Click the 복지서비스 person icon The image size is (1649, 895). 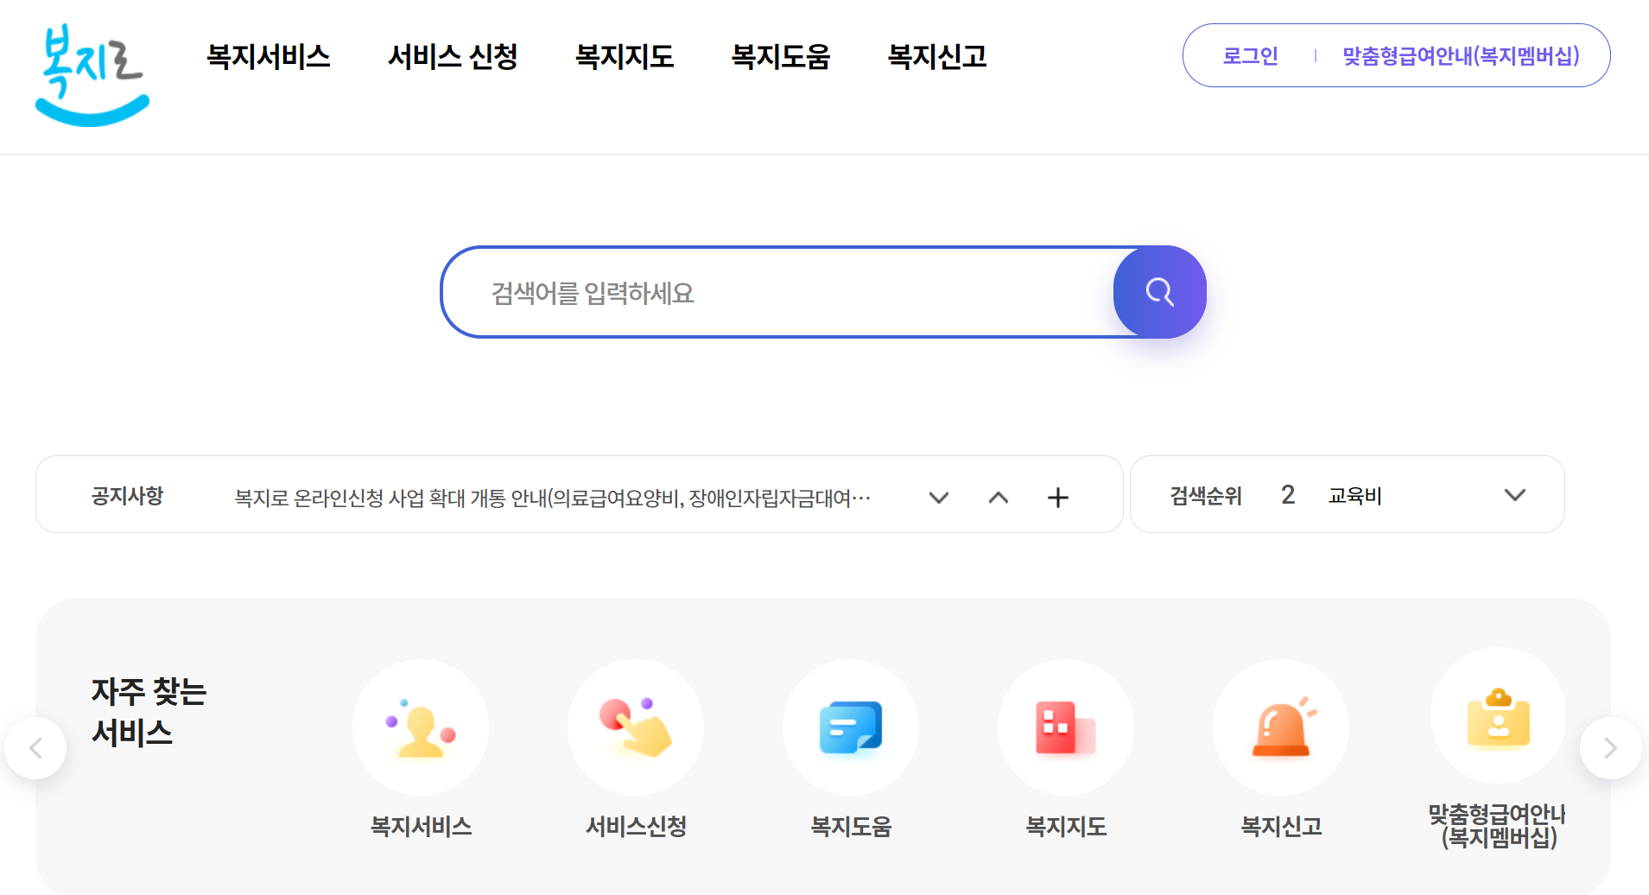coord(421,727)
